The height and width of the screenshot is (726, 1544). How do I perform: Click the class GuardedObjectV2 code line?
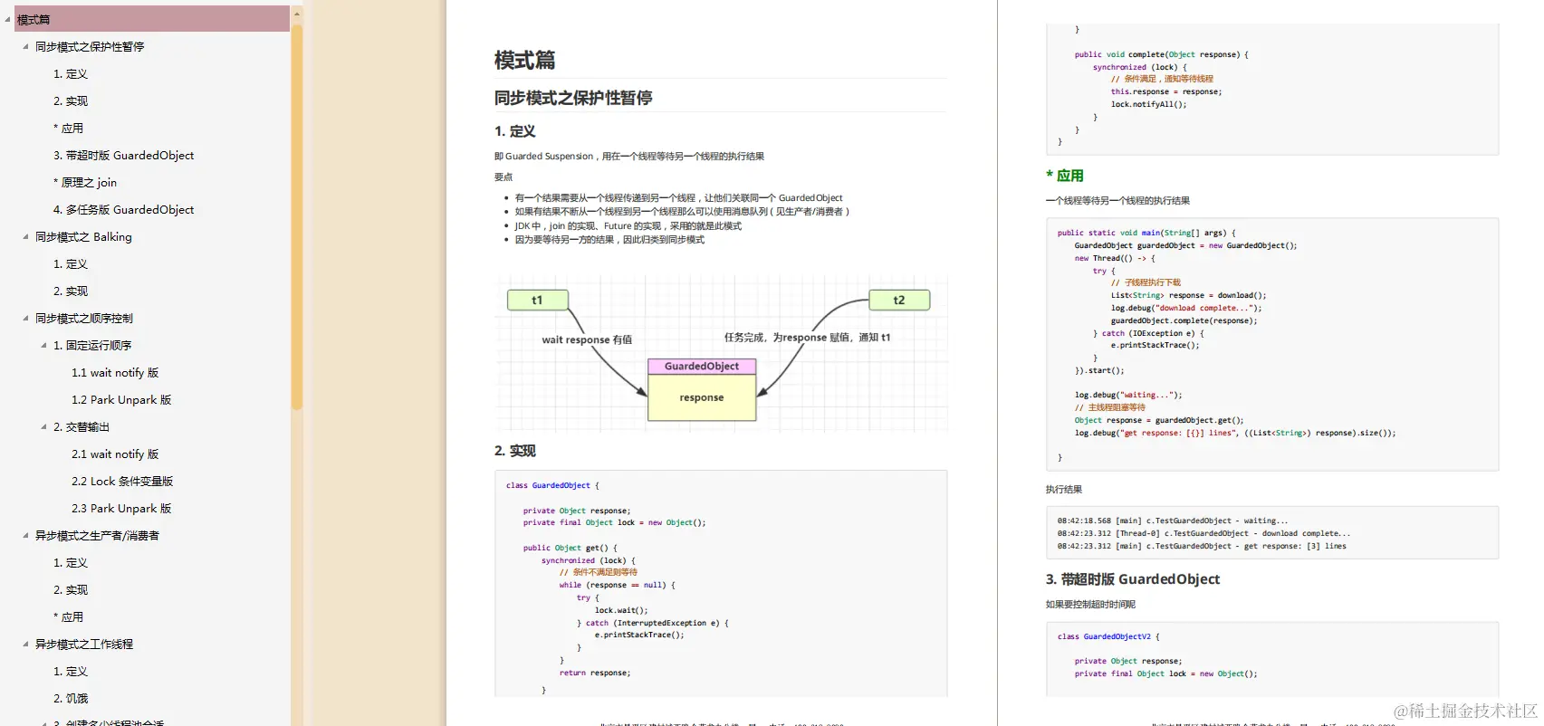point(1108,636)
